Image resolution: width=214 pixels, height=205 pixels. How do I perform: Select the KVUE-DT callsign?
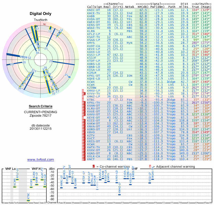[93, 111]
